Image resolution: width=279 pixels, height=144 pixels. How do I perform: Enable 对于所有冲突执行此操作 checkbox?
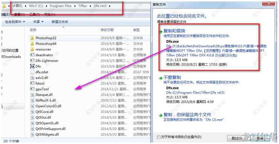158,137
